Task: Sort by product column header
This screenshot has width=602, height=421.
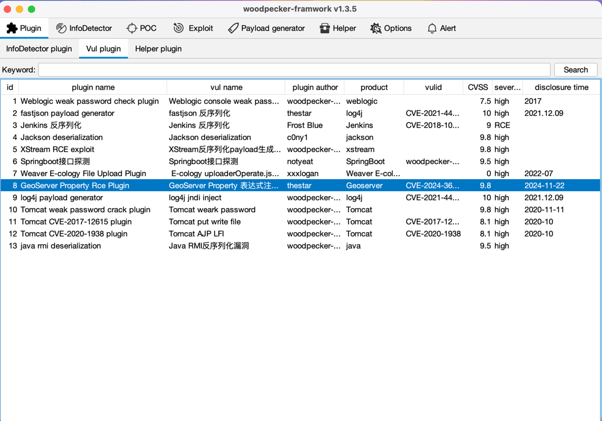Action: pyautogui.click(x=374, y=87)
